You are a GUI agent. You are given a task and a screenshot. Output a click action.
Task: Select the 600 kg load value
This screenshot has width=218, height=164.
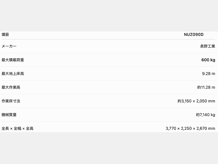point(208,60)
